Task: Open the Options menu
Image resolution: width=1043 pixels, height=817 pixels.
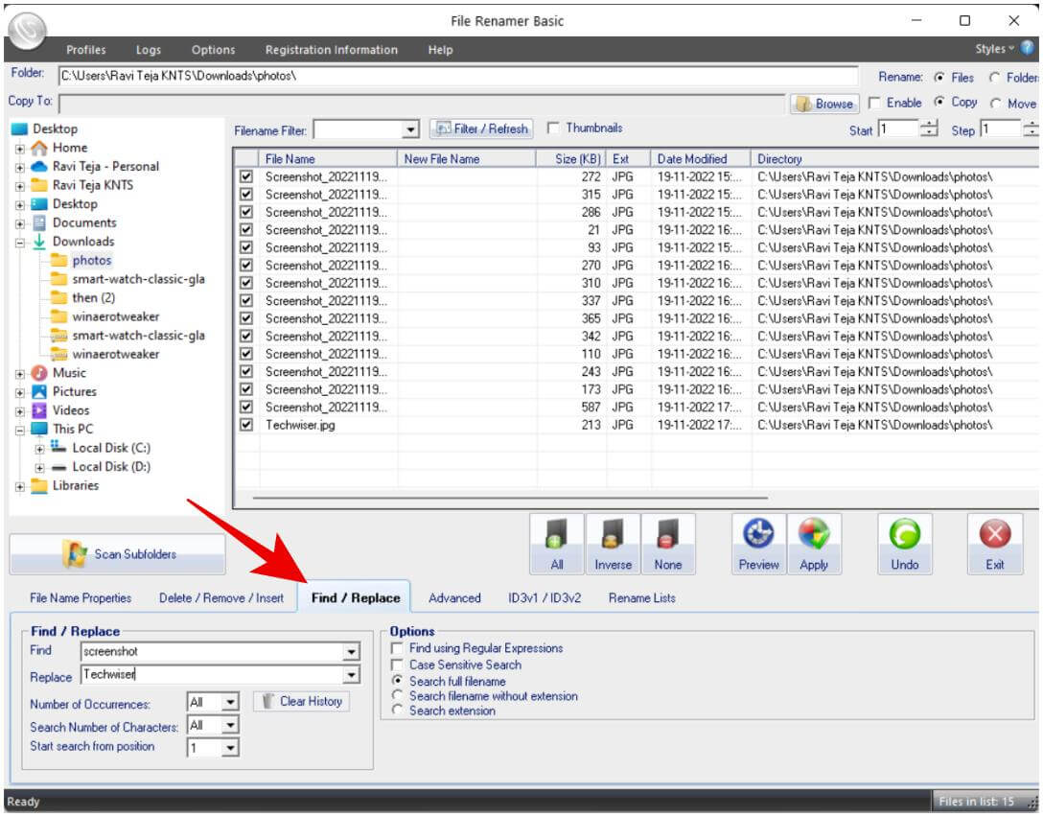Action: point(213,50)
